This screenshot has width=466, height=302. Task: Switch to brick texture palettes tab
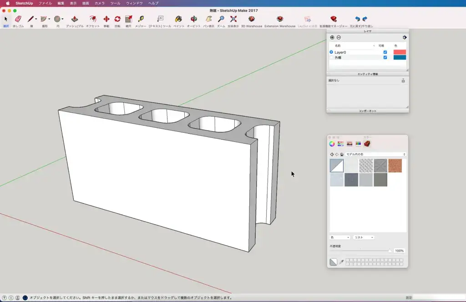point(367,144)
